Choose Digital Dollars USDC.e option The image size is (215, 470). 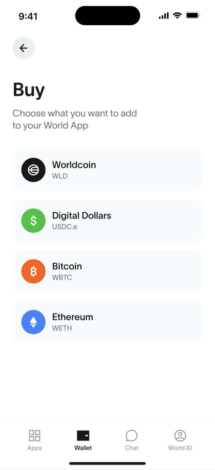click(107, 221)
